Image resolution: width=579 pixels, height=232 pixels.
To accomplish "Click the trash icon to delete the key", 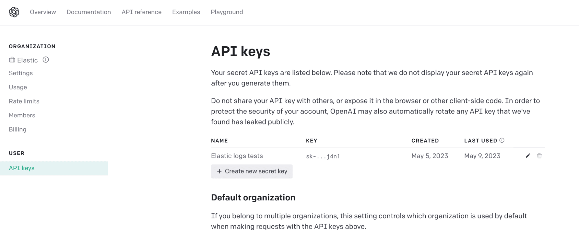I will pyautogui.click(x=539, y=156).
